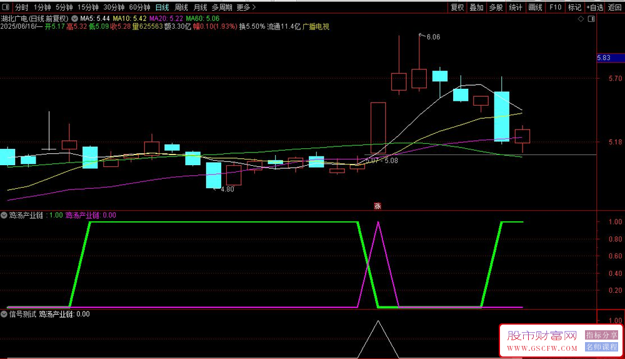Click the 叠加 overlay button
625x359 pixels.
(476, 7)
